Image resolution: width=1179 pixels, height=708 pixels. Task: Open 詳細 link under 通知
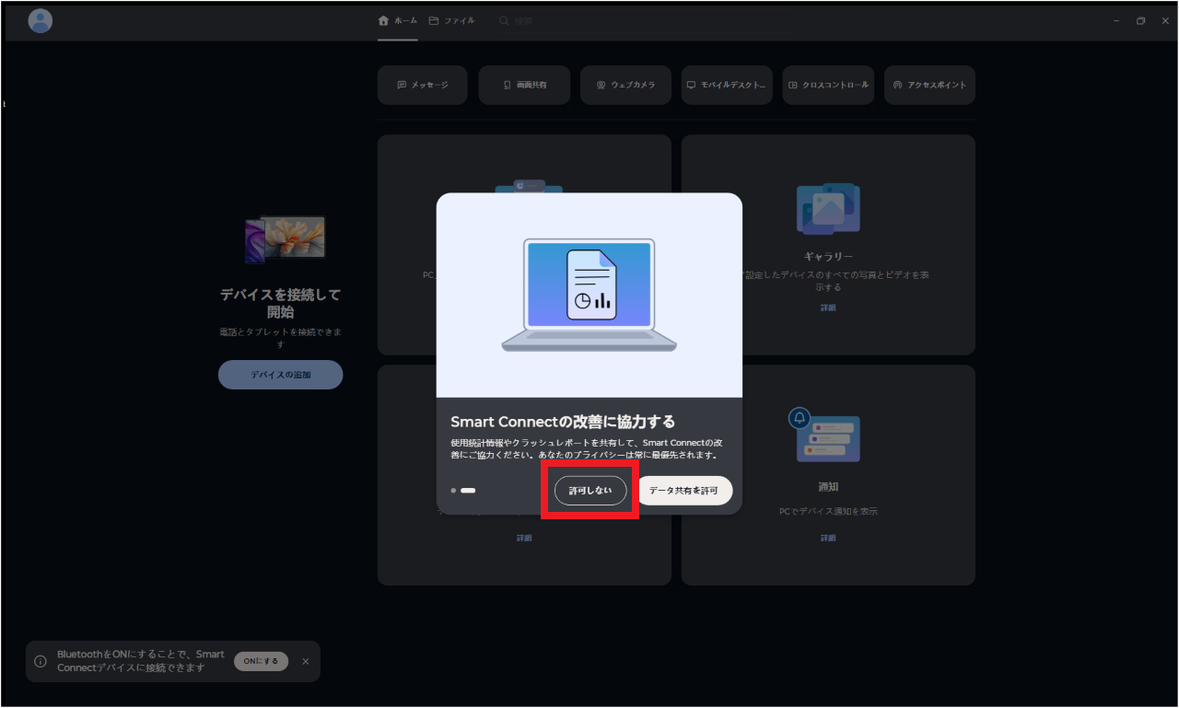pyautogui.click(x=827, y=537)
